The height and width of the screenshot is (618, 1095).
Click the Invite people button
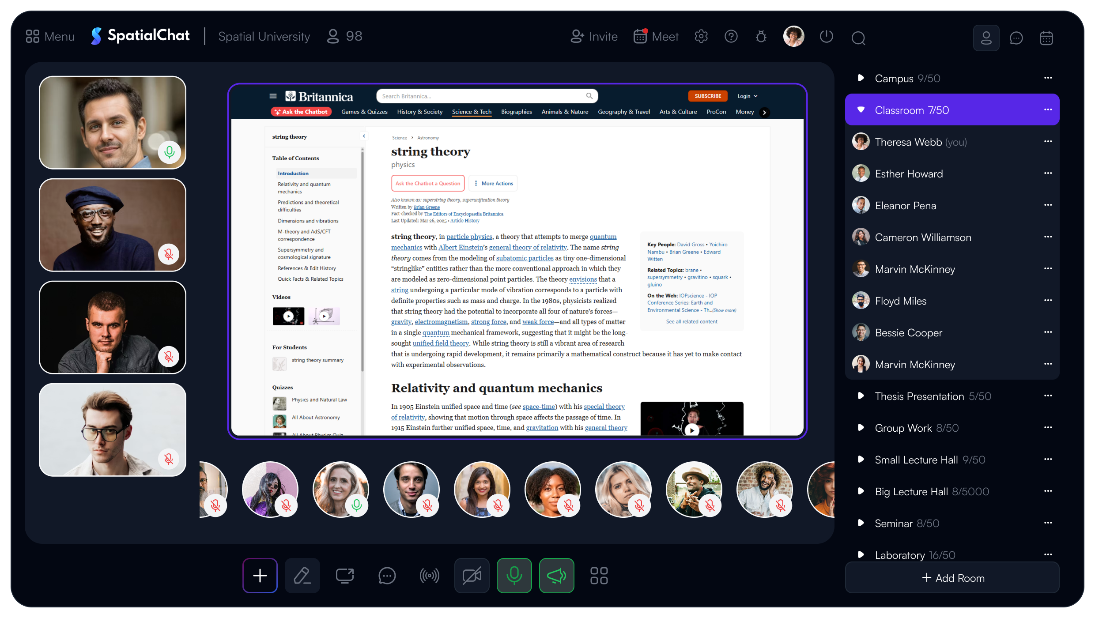pyautogui.click(x=594, y=36)
